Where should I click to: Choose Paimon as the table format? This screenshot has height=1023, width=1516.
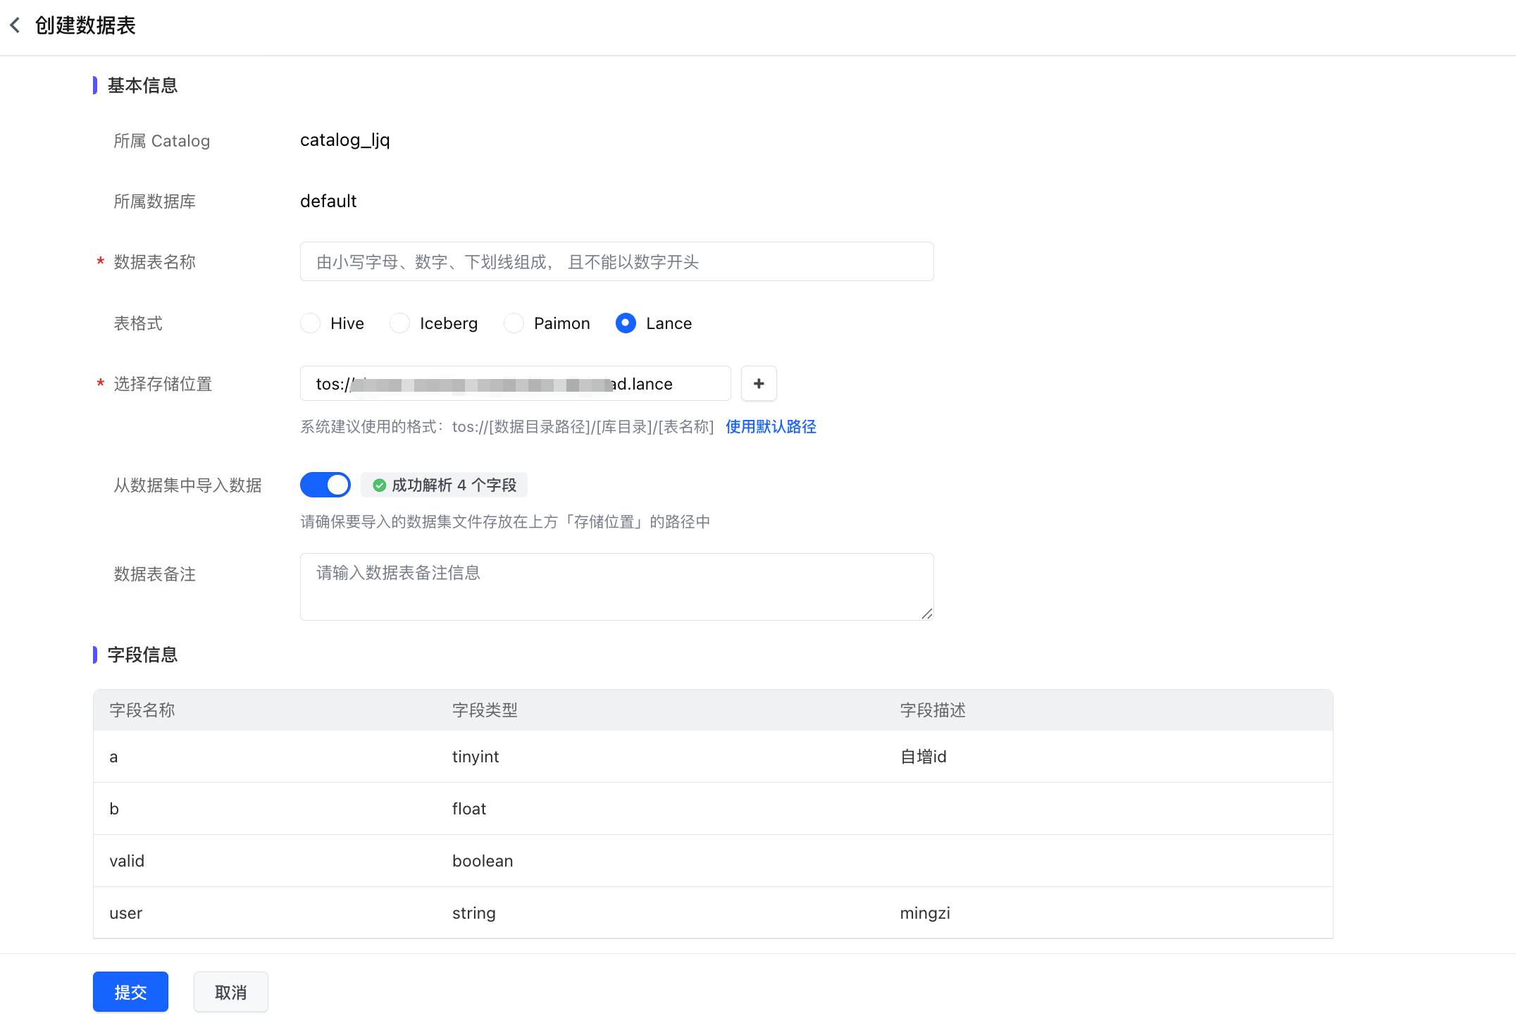pyautogui.click(x=514, y=323)
